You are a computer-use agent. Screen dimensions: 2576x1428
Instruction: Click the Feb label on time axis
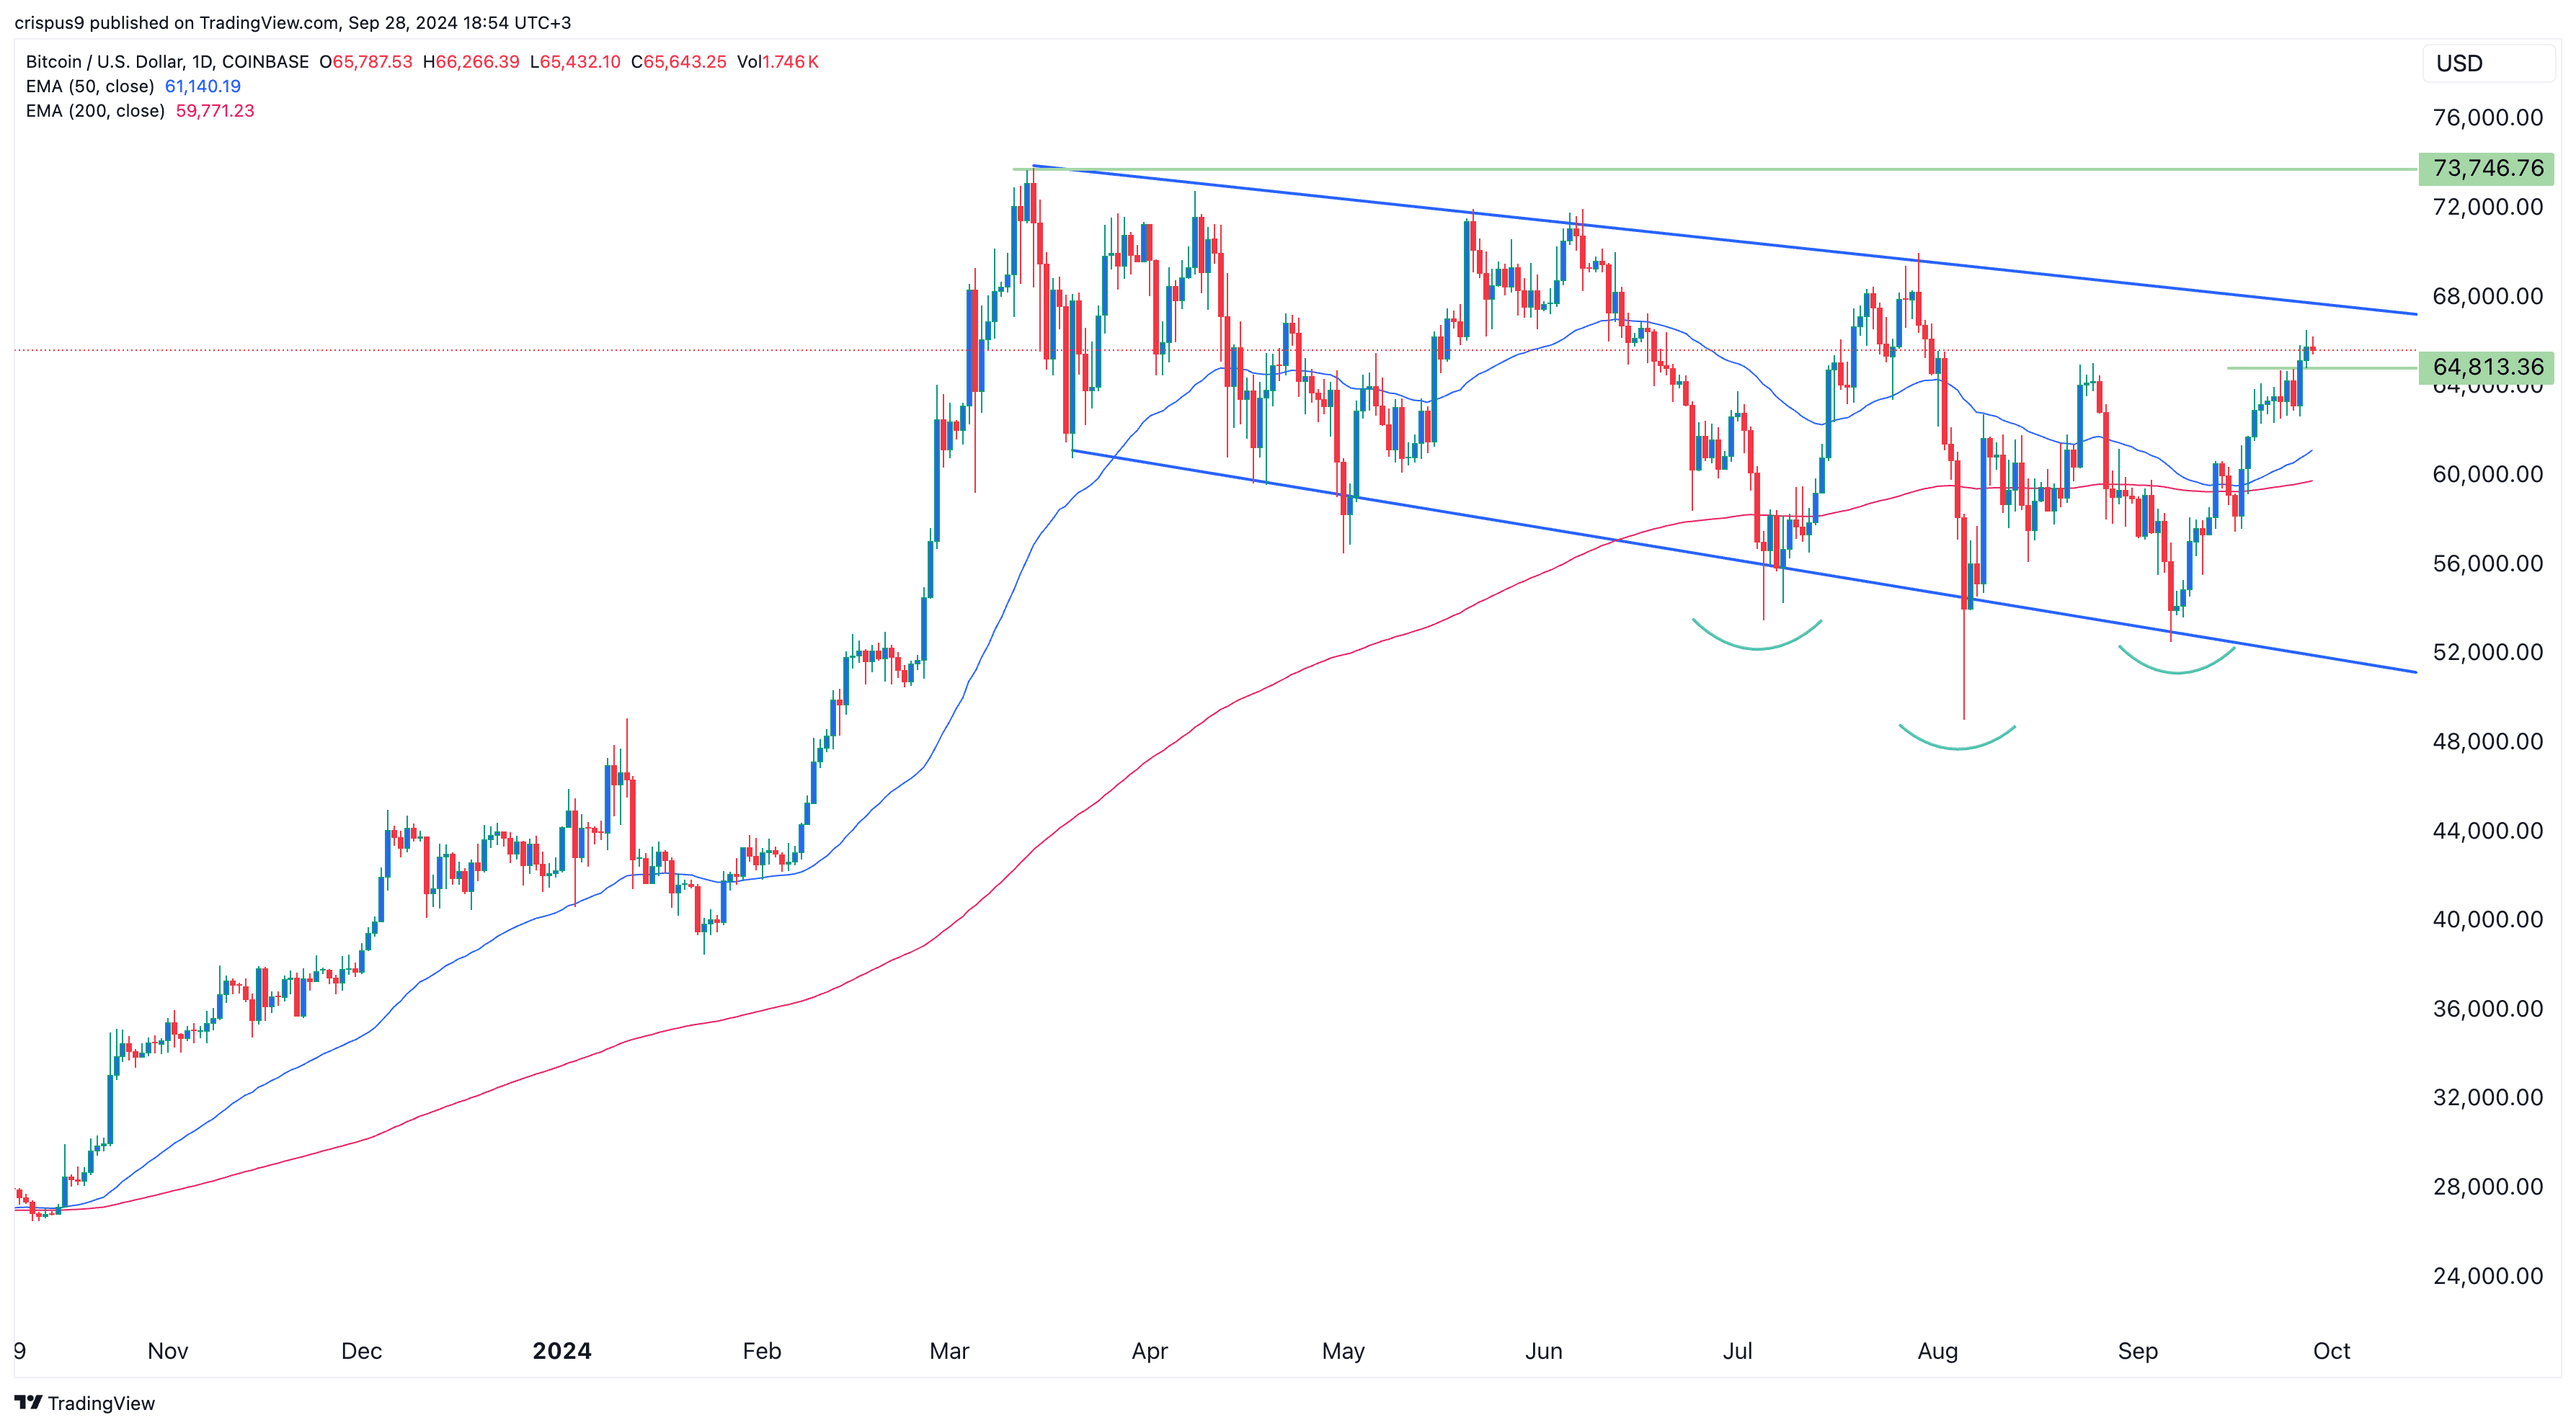(762, 1351)
